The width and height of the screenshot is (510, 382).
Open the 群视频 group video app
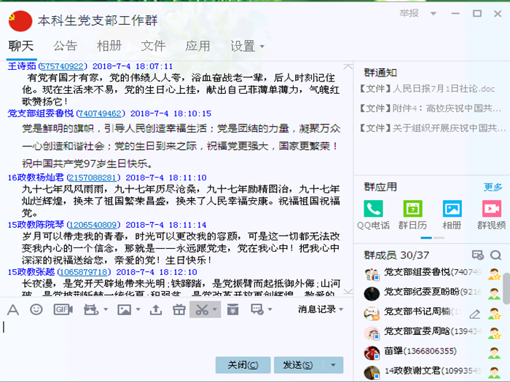[491, 215]
